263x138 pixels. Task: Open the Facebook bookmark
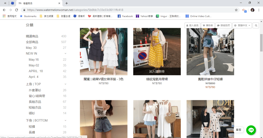pos(125,16)
